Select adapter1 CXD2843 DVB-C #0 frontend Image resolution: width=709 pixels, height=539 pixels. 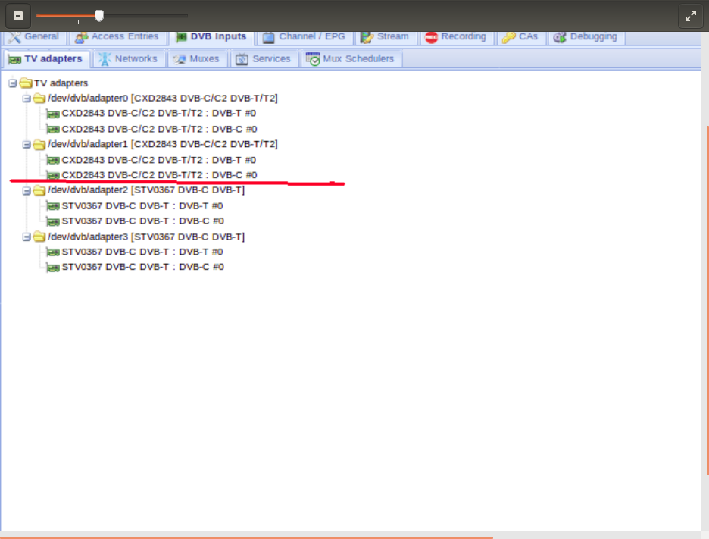159,174
